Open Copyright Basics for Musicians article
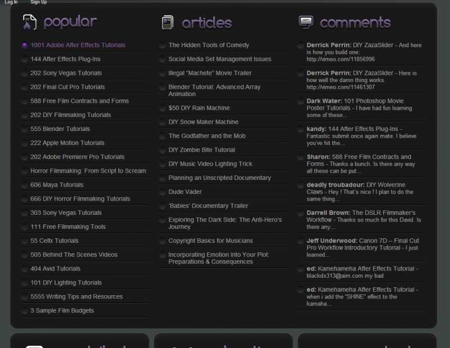Viewport: 450px width, 348px height. point(210,241)
